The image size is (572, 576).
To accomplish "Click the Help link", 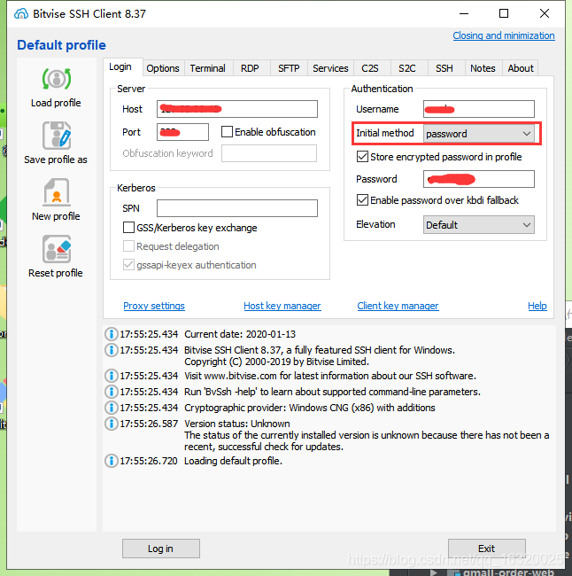I will (x=537, y=306).
